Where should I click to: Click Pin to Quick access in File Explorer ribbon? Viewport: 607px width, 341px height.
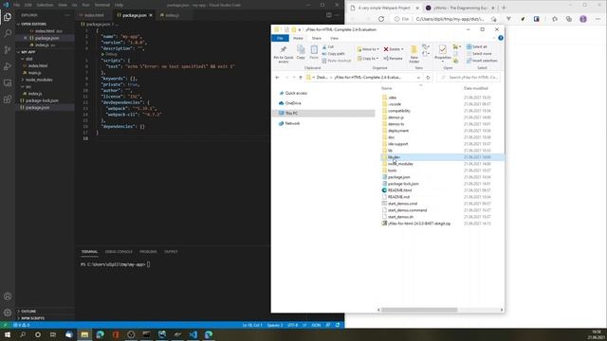(284, 54)
